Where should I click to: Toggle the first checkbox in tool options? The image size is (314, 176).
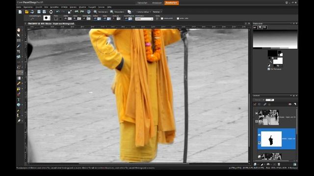(x=162, y=19)
